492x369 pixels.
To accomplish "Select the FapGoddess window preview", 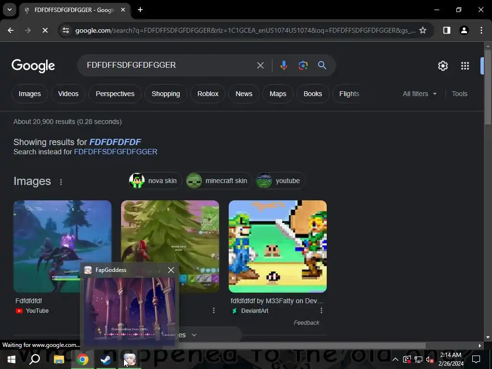I will [130, 311].
